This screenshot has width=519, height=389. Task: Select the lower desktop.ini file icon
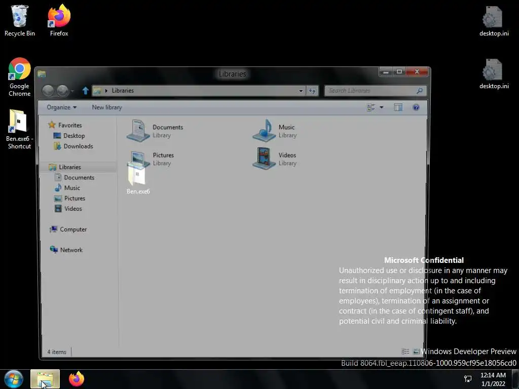pos(494,74)
